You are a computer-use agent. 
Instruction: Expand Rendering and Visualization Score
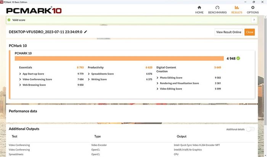(x=157, y=83)
